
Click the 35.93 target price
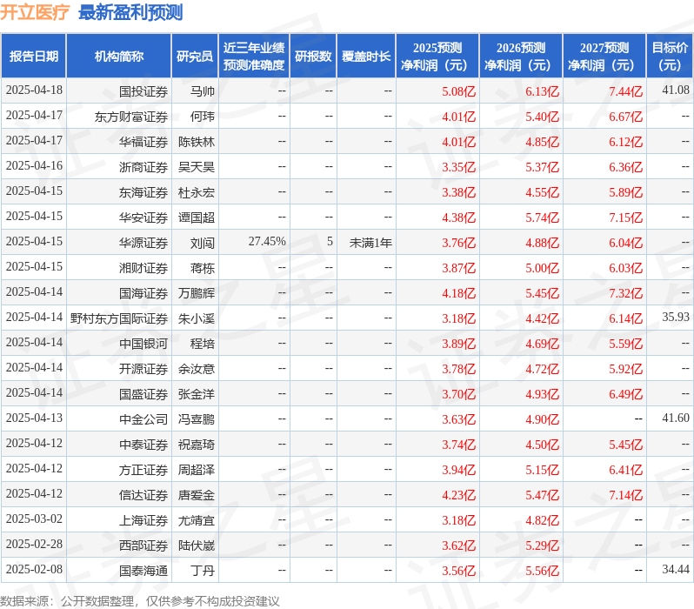(676, 318)
